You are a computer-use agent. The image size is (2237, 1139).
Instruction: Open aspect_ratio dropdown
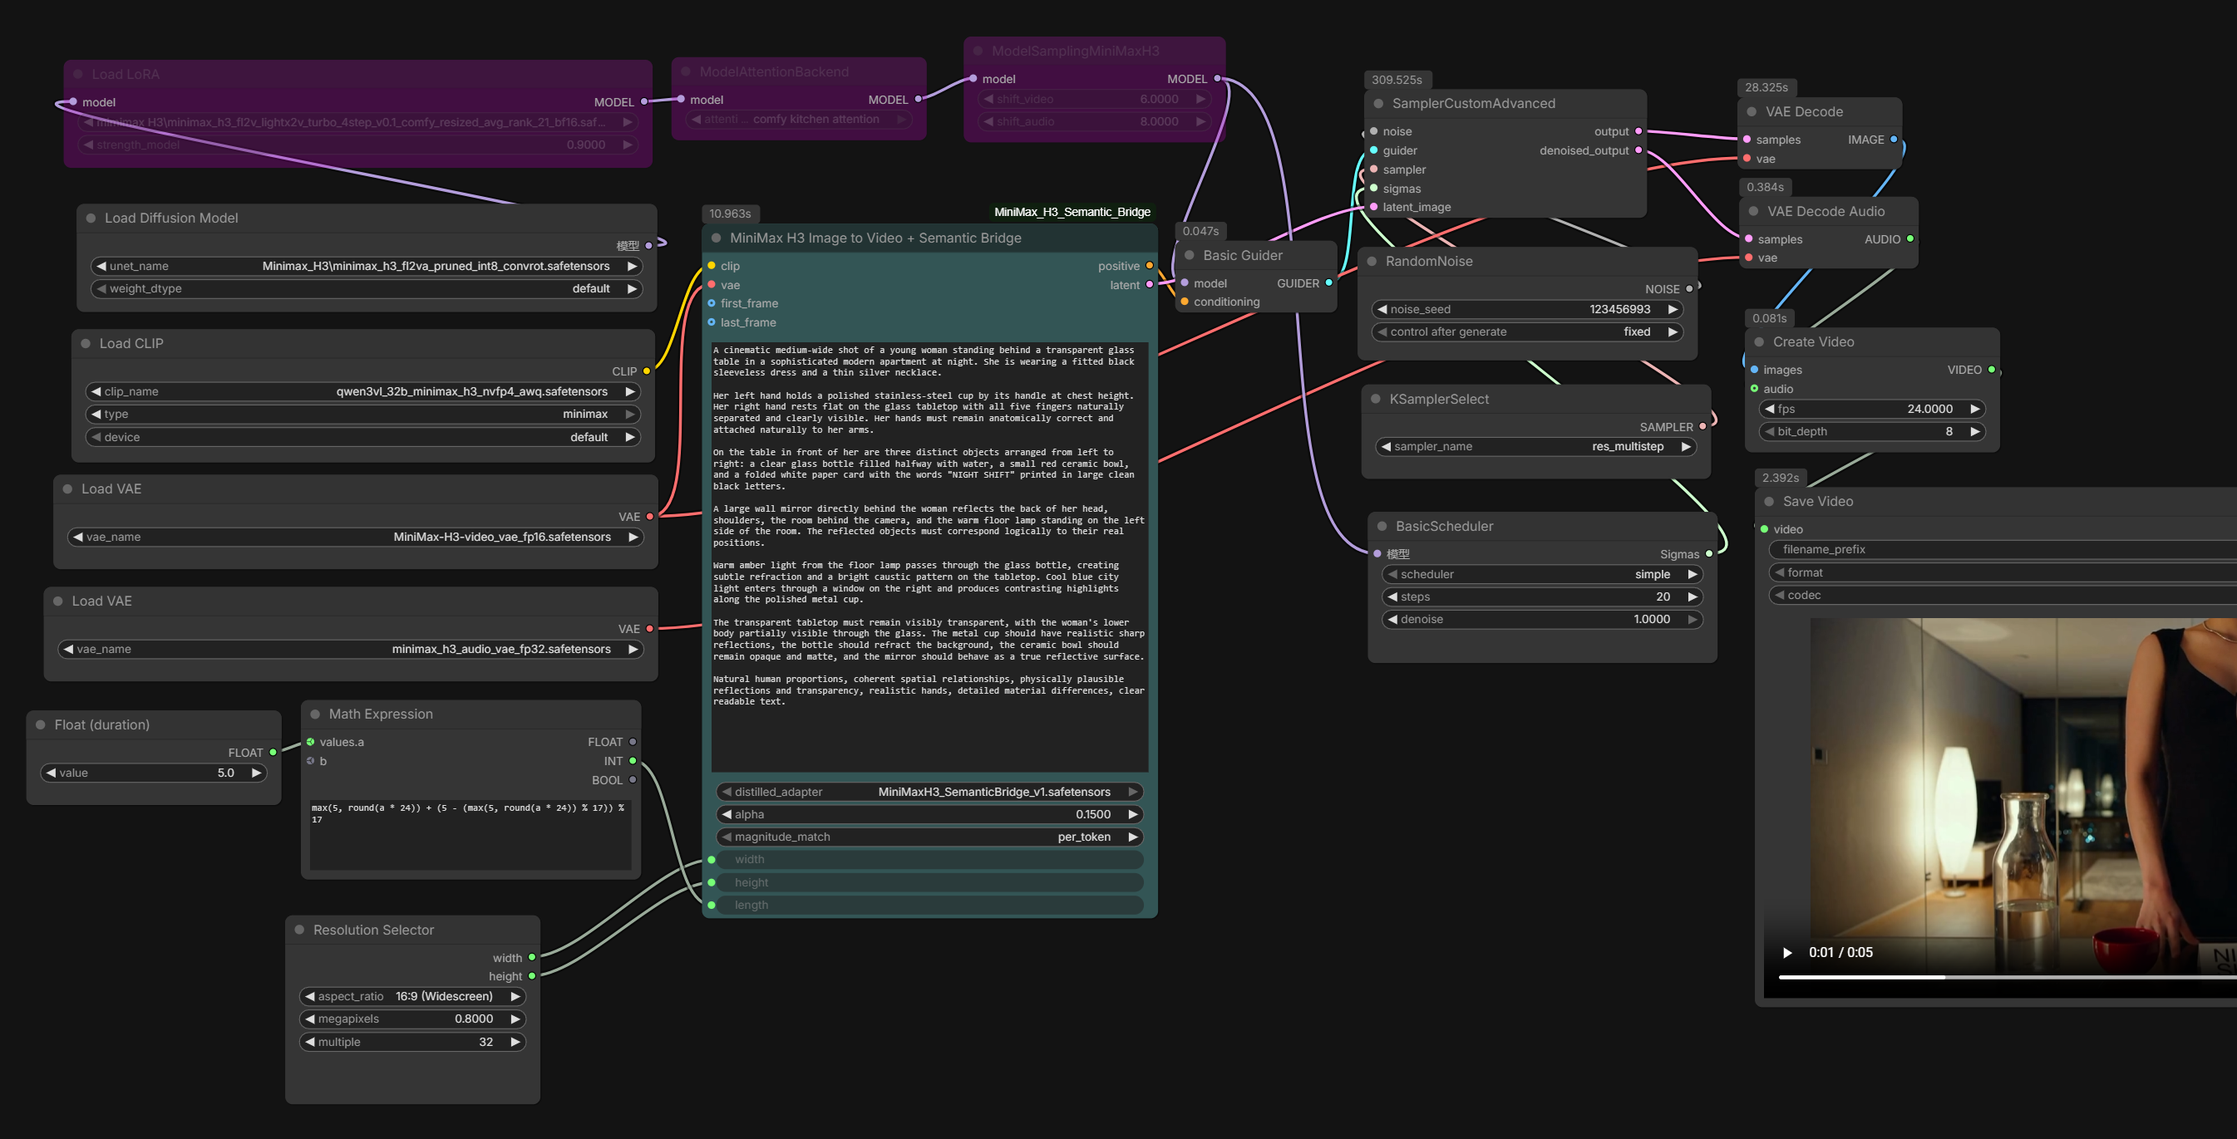tap(412, 996)
